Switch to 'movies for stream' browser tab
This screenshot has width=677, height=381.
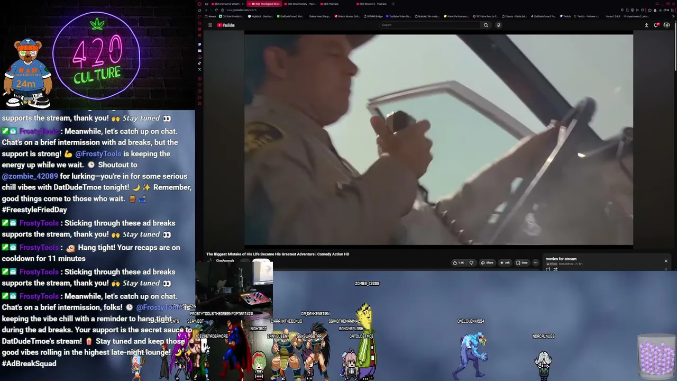(x=228, y=4)
